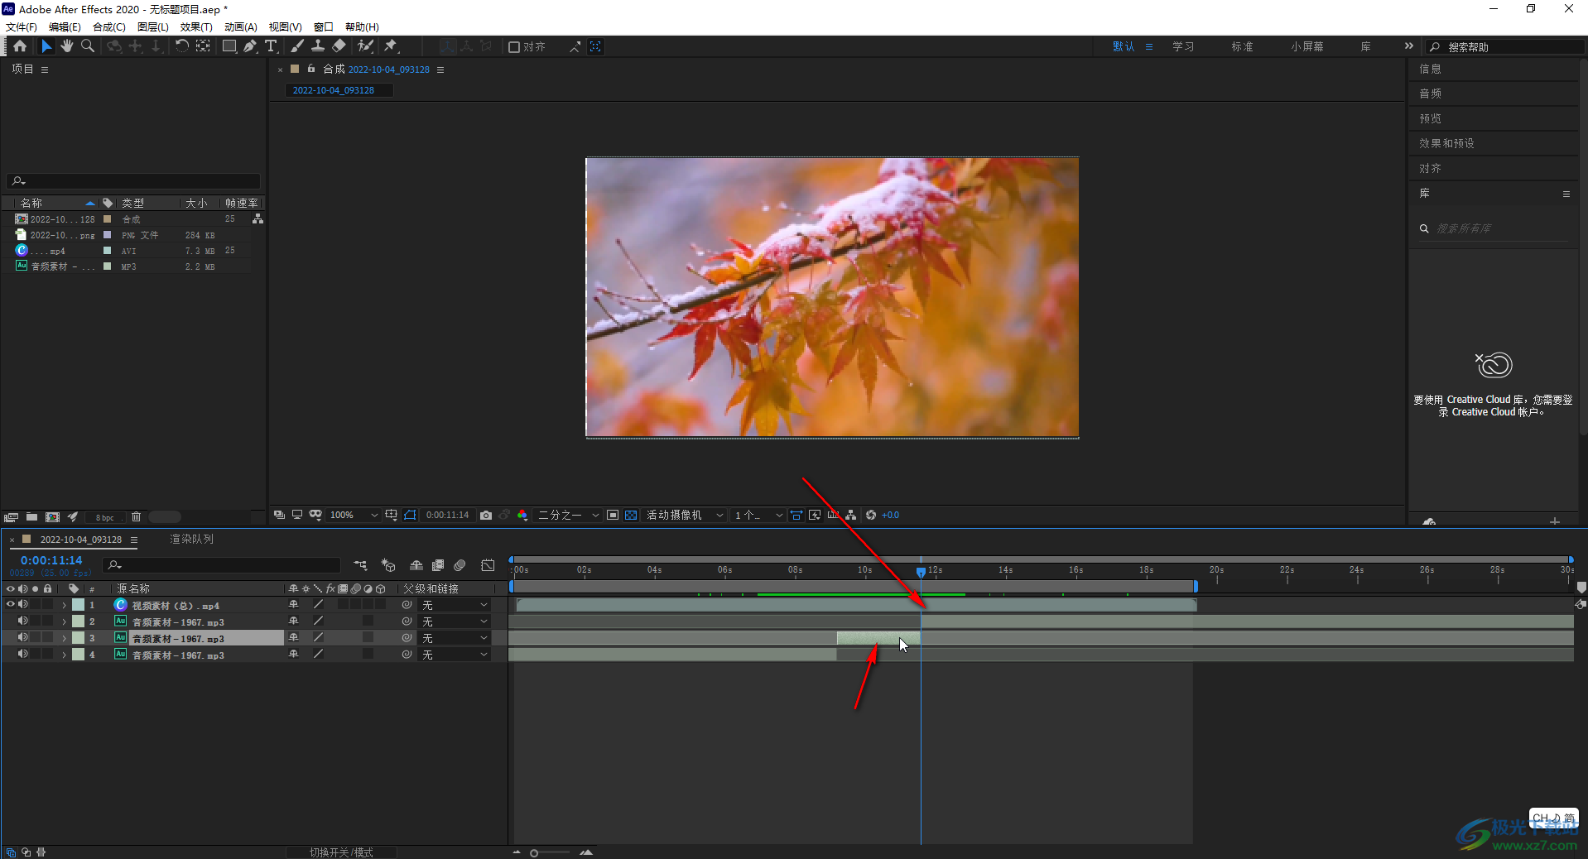Open the 二分之一 resolution dropdown

tap(568, 515)
